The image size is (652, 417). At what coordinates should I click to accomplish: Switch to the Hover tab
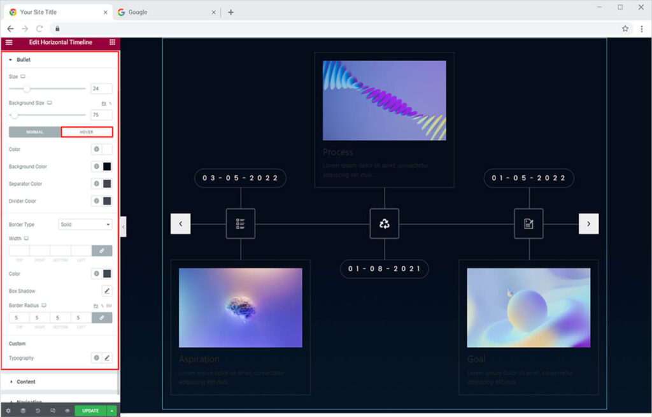tap(87, 132)
